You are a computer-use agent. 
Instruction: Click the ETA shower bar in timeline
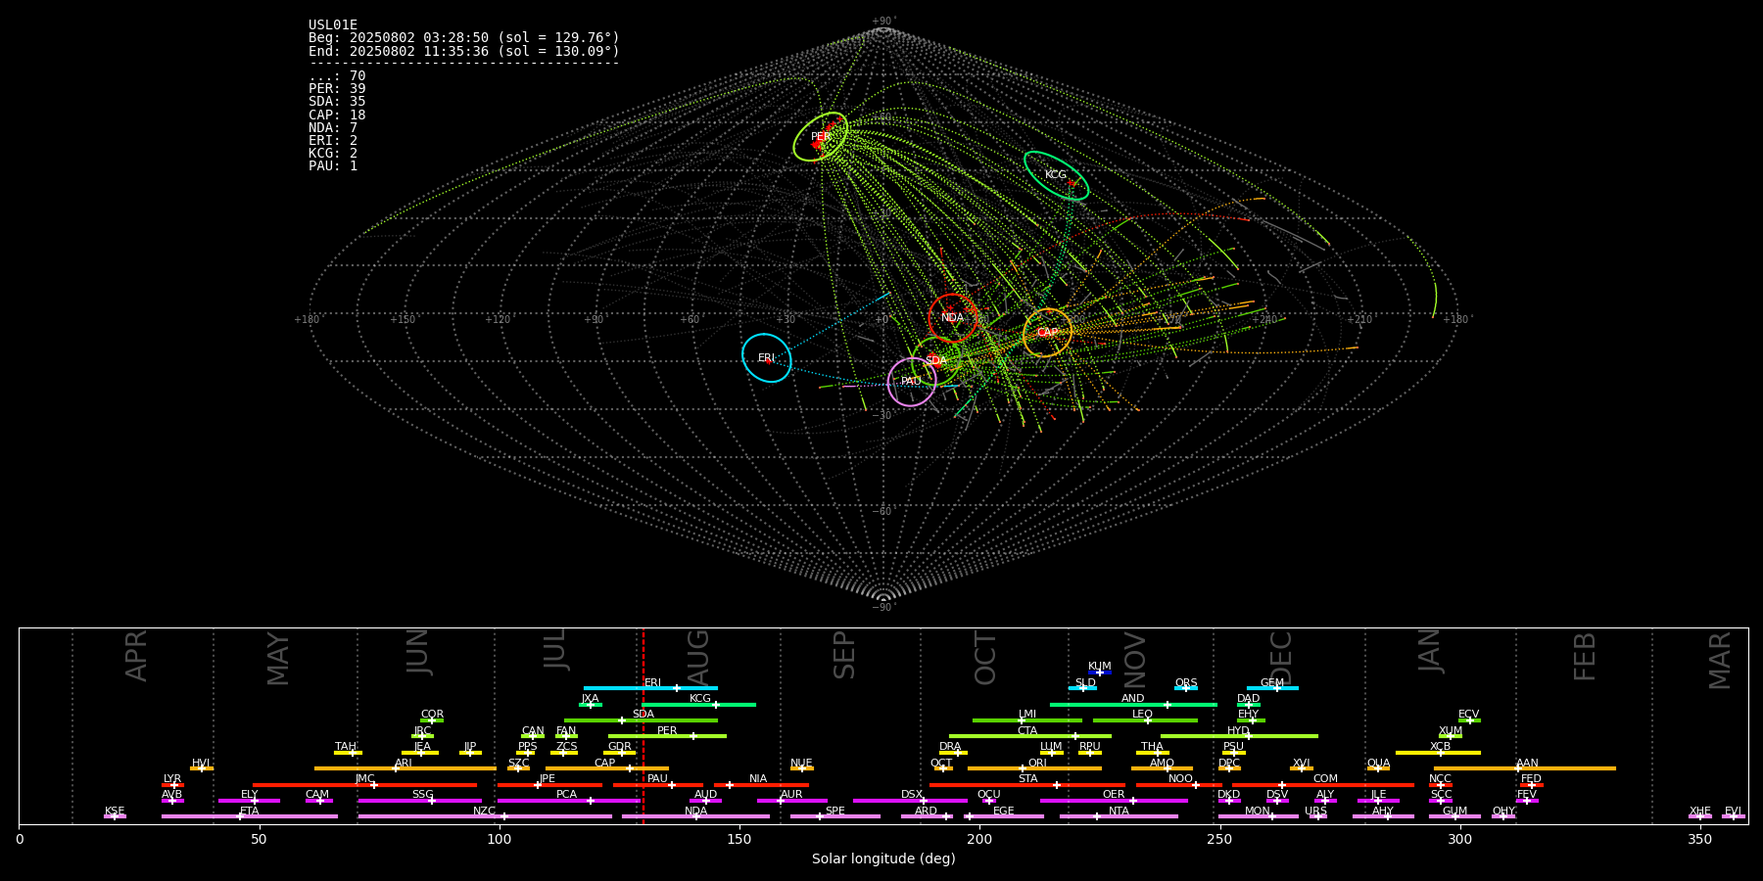(250, 816)
